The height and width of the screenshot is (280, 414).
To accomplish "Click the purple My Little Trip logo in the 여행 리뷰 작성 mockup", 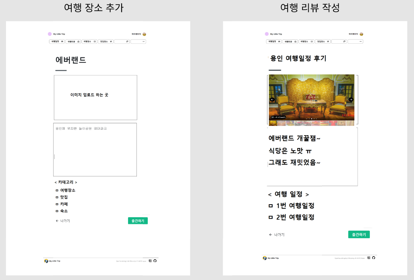I will point(267,34).
